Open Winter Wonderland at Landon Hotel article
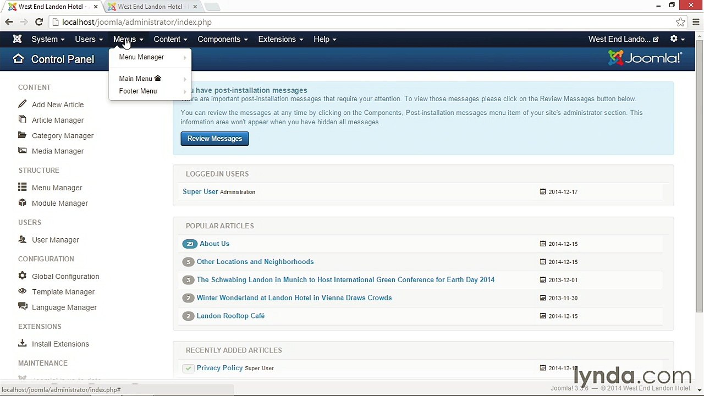Viewport: 704px width, 396px height. pos(294,298)
